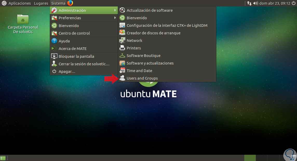
Task: Click the Time and Date calendar icon
Action: click(x=122, y=70)
